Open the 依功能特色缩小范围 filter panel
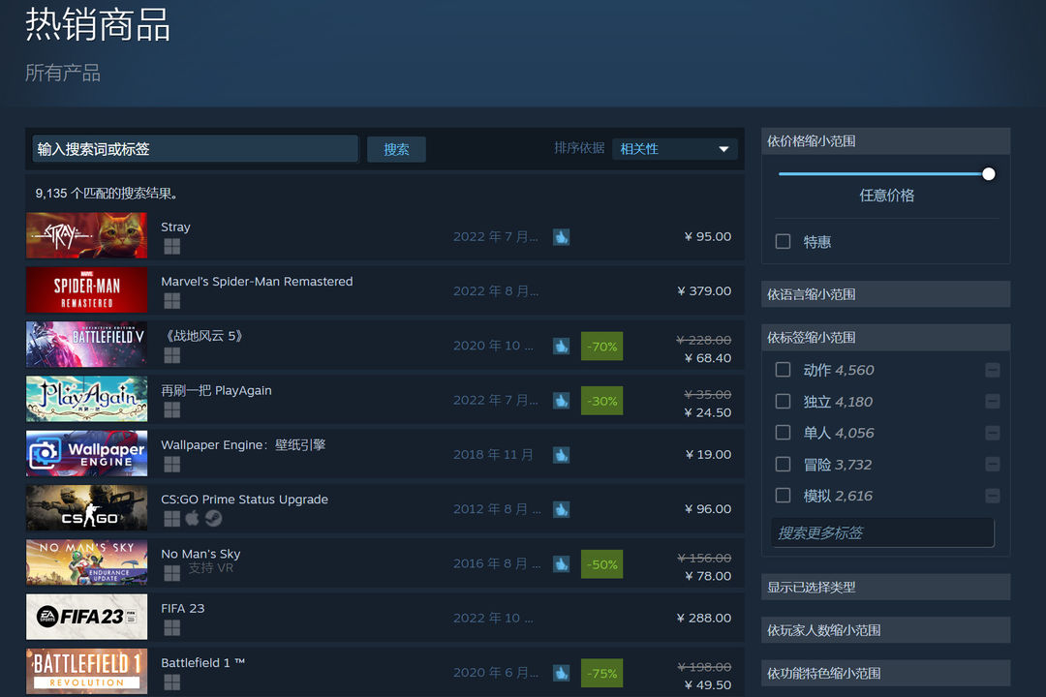Viewport: 1046px width, 697px height. point(886,673)
